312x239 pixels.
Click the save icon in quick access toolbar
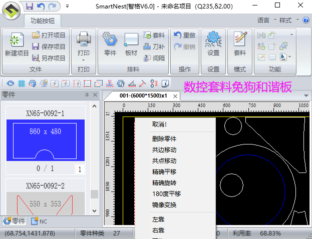[x=30, y=6]
